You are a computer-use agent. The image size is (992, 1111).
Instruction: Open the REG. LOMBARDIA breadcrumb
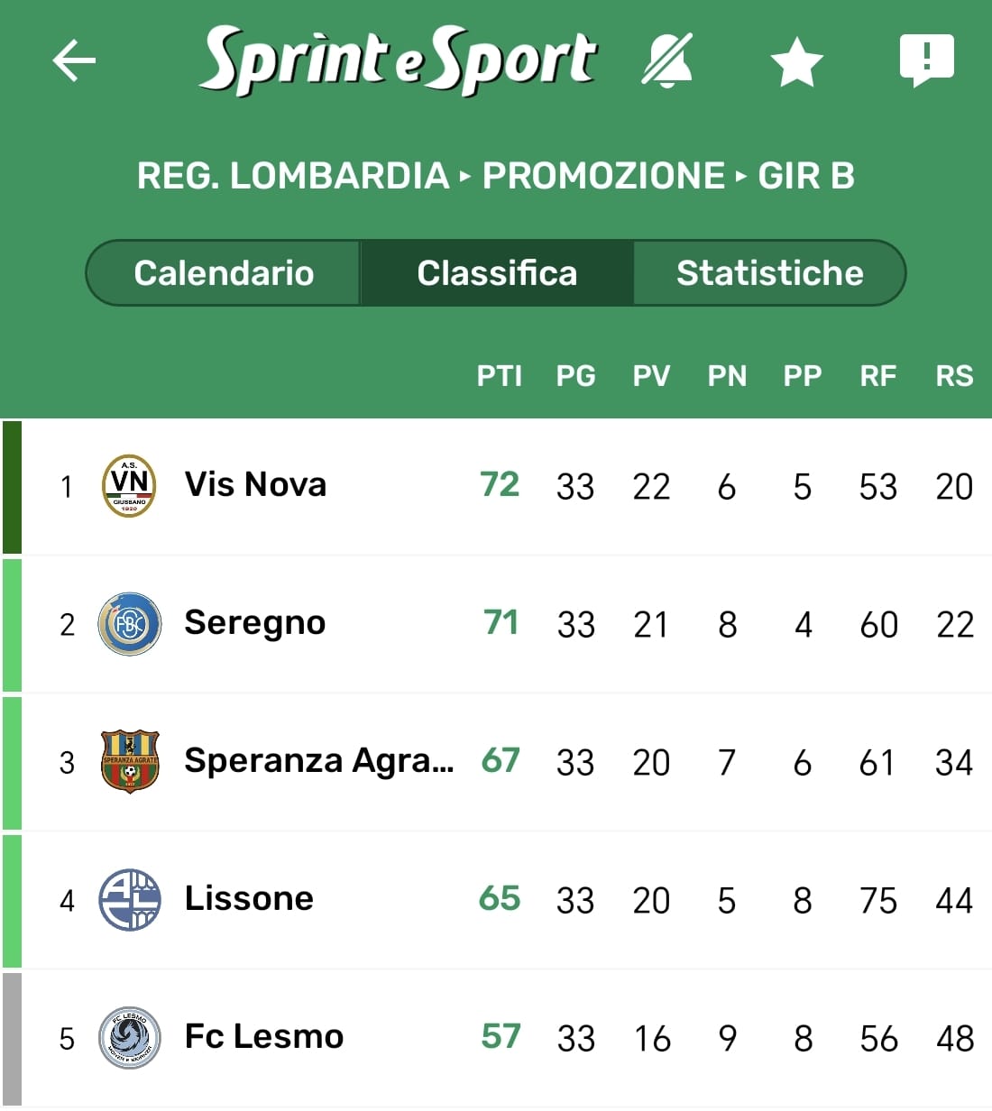tap(293, 176)
